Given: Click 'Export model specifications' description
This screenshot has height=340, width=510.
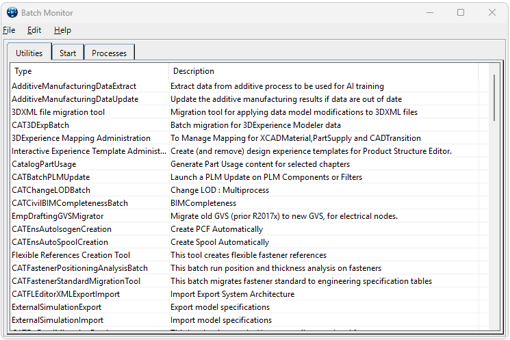Looking at the screenshot, I should (x=220, y=307).
